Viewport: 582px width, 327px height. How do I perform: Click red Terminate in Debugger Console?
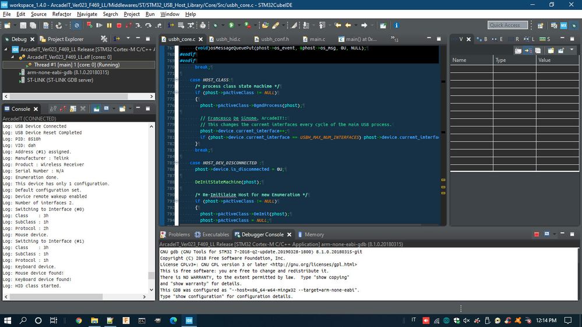pos(537,234)
